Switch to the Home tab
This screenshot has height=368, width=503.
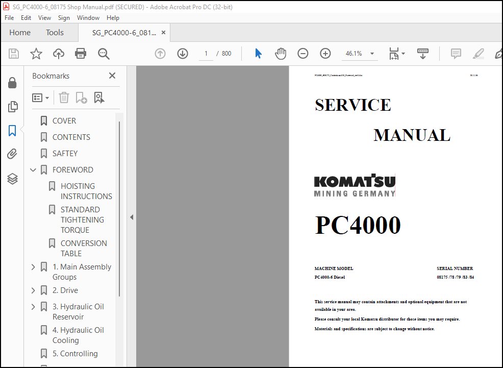(20, 32)
